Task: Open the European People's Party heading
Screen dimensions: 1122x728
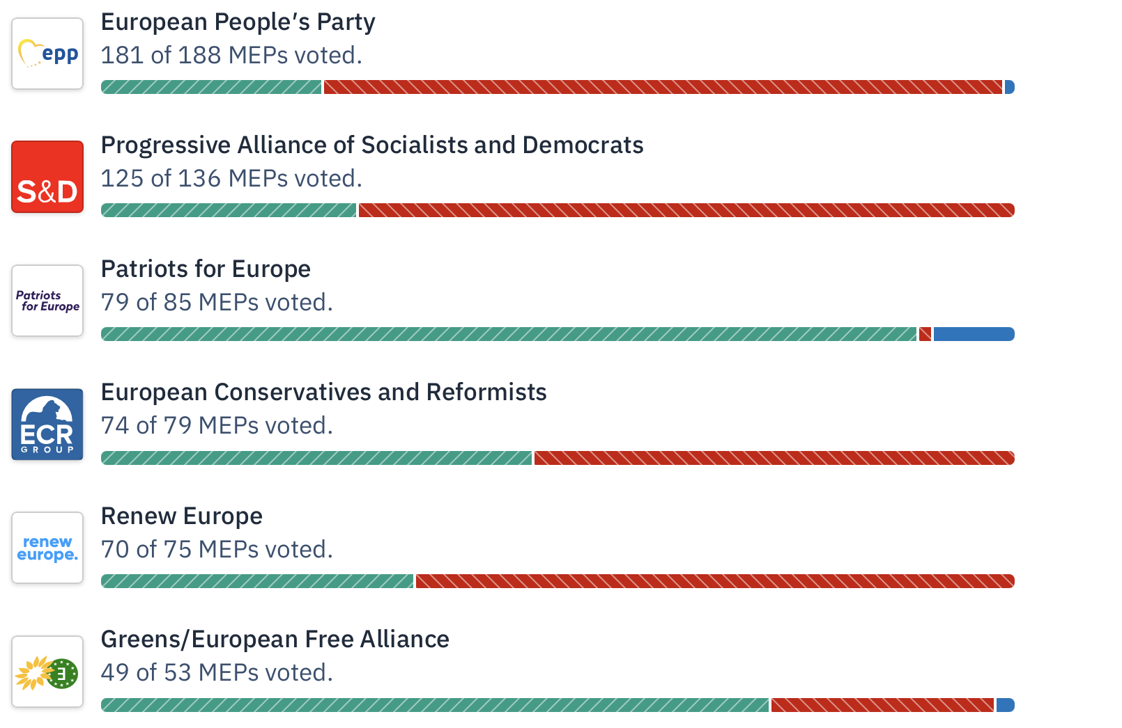Action: pyautogui.click(x=238, y=22)
